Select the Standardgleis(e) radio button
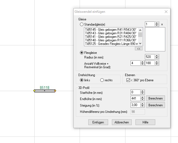 coord(82,24)
